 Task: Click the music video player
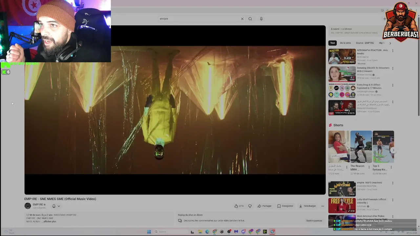[x=175, y=110]
